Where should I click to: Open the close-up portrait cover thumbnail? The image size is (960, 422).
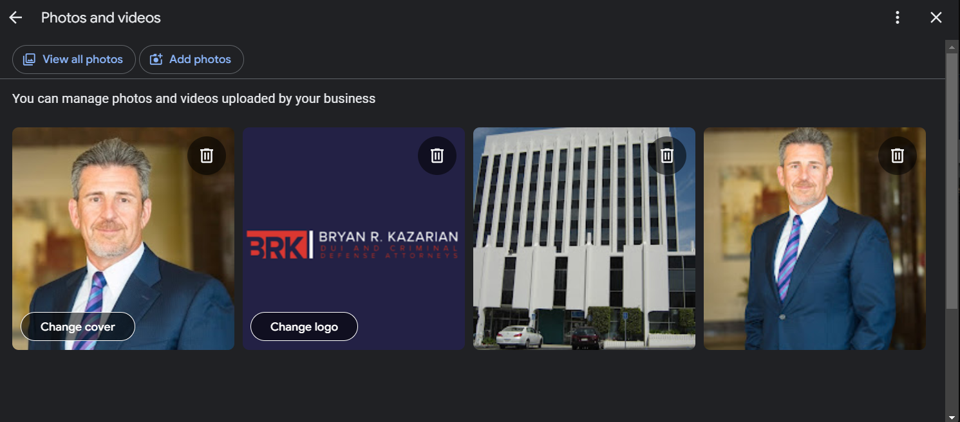123,239
